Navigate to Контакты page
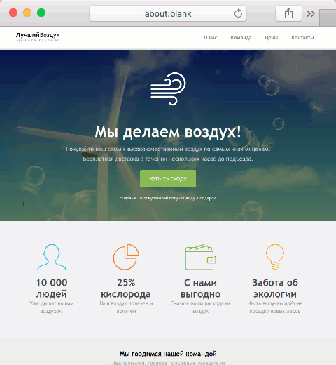Image resolution: width=336 pixels, height=365 pixels. [302, 38]
